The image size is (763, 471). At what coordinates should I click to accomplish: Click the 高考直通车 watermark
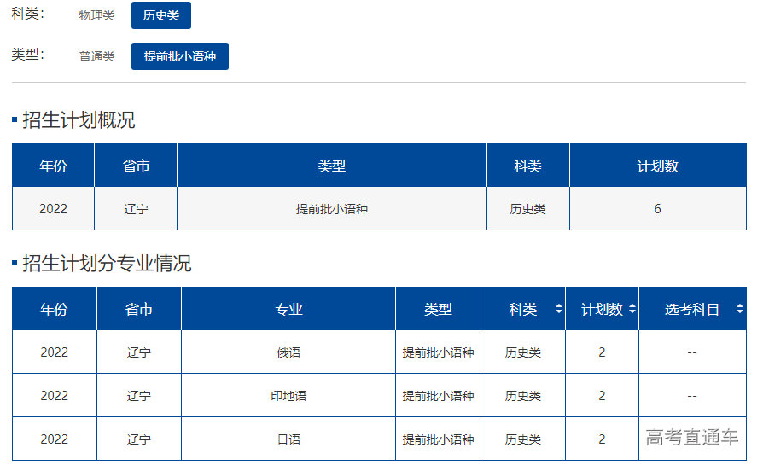pyautogui.click(x=692, y=439)
